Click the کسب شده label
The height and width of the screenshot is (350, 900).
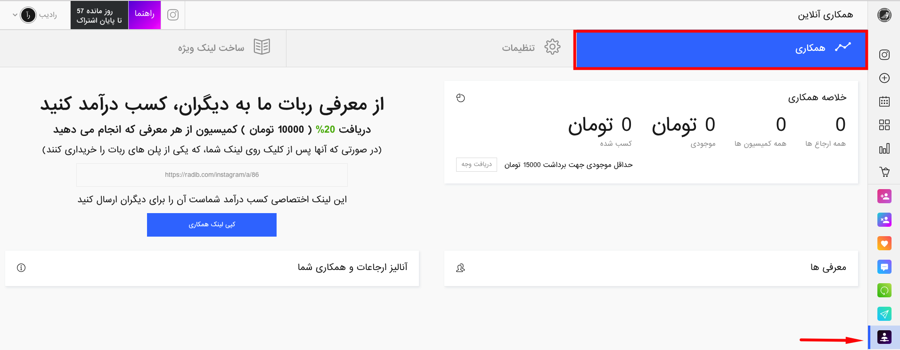[616, 143]
